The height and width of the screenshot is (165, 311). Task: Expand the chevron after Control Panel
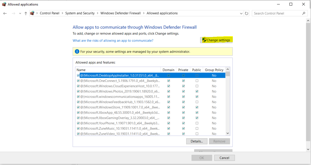tap(62, 13)
